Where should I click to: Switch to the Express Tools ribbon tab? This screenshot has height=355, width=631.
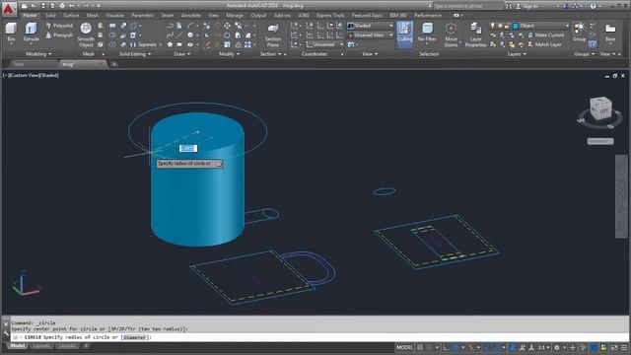point(330,16)
